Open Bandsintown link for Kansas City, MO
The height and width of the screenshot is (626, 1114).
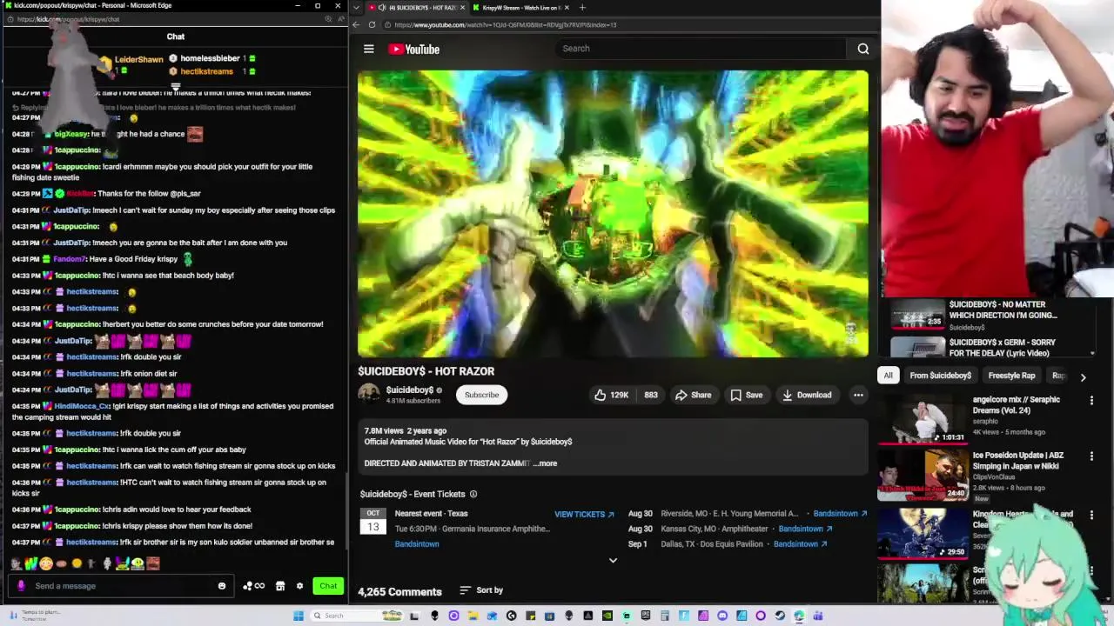point(805,529)
